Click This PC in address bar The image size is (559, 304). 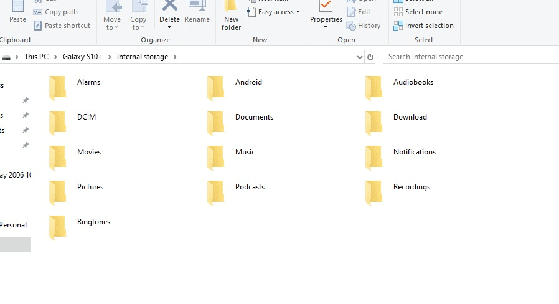coord(36,57)
